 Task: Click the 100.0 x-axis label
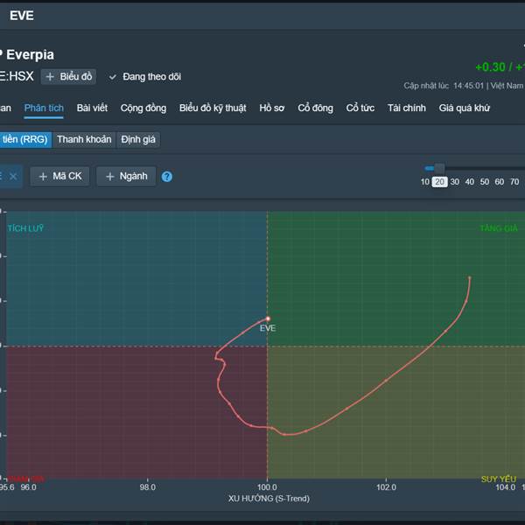[x=267, y=487]
